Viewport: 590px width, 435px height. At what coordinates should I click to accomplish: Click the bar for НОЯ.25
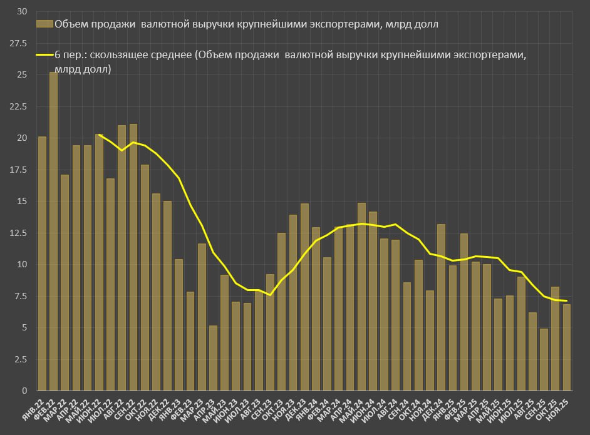(567, 344)
